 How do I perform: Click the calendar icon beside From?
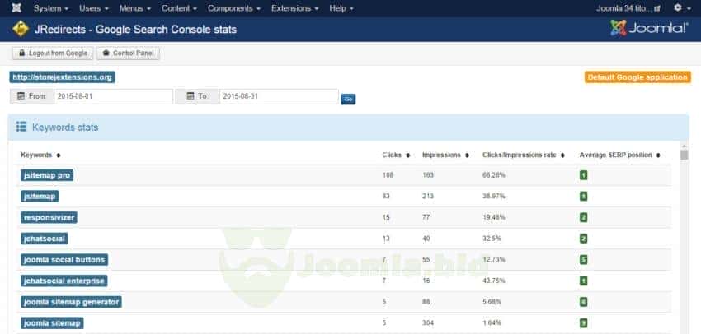point(21,96)
